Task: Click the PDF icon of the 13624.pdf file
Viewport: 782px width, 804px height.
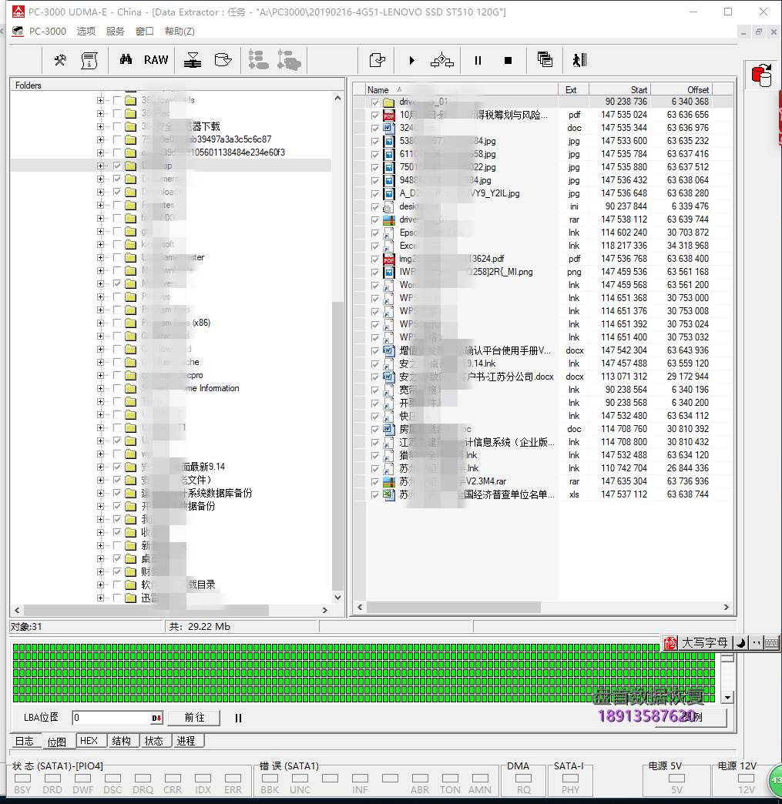Action: click(x=389, y=259)
